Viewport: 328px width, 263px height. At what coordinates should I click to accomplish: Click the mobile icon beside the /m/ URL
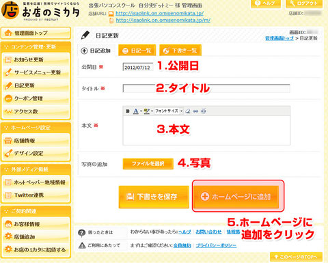tap(111, 20)
